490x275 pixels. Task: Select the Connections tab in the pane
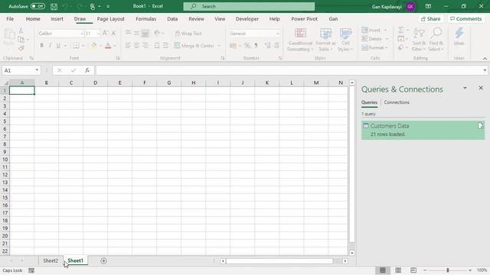click(397, 102)
